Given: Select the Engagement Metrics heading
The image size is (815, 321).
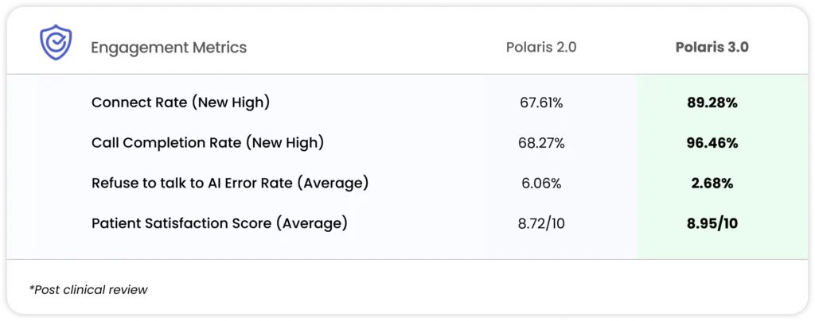Looking at the screenshot, I should (169, 48).
